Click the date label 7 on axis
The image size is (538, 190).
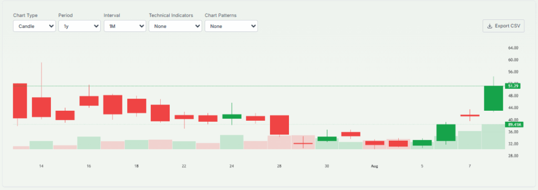[470, 166]
